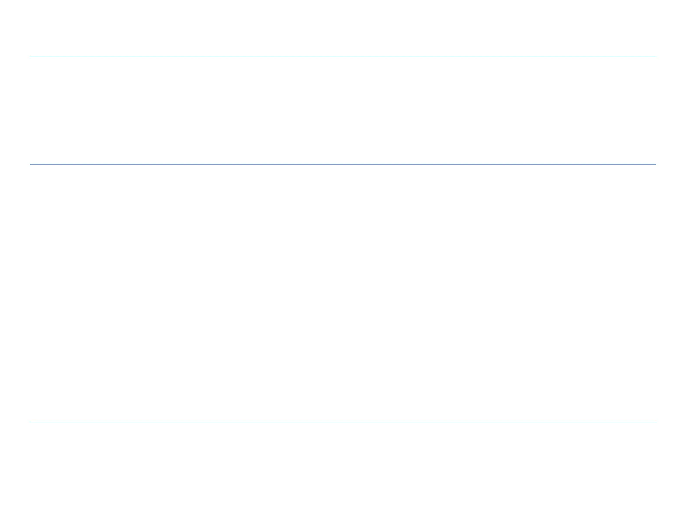Screen dimensions: 686x530
Task: Click the center of the second divider line
Action: [343, 164]
